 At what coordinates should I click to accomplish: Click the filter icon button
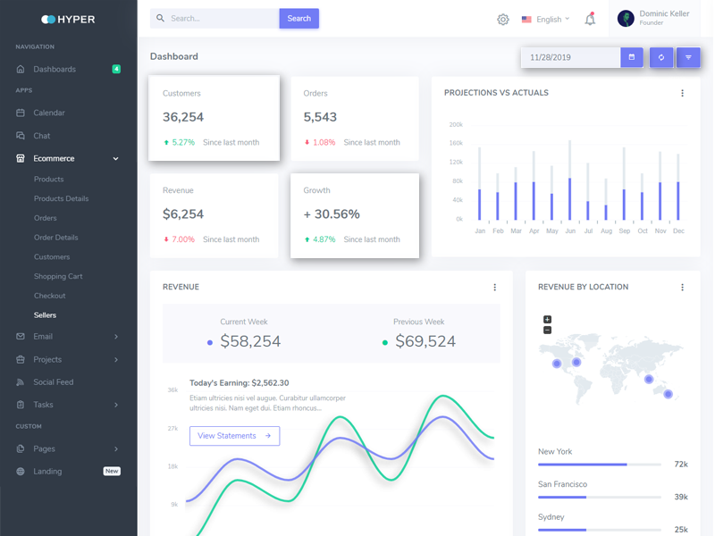coord(688,57)
